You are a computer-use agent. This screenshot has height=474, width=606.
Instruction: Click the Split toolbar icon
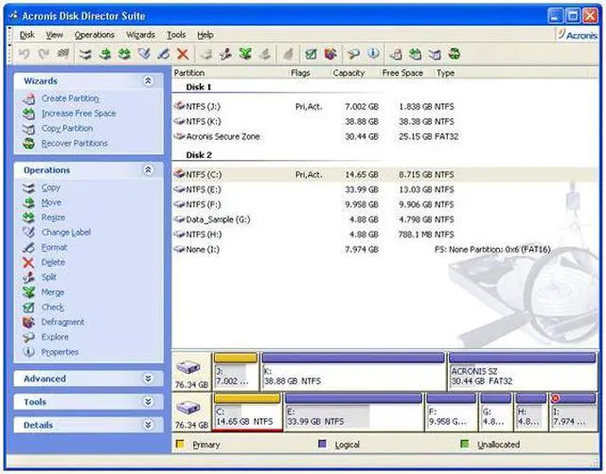[x=225, y=54]
